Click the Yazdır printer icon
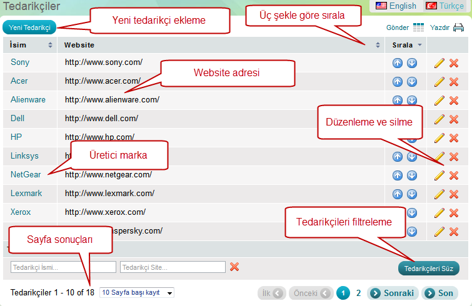This screenshot has height=306, width=472. (x=458, y=27)
